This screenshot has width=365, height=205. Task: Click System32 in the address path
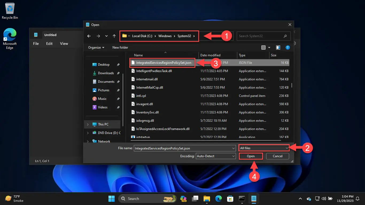pyautogui.click(x=184, y=36)
